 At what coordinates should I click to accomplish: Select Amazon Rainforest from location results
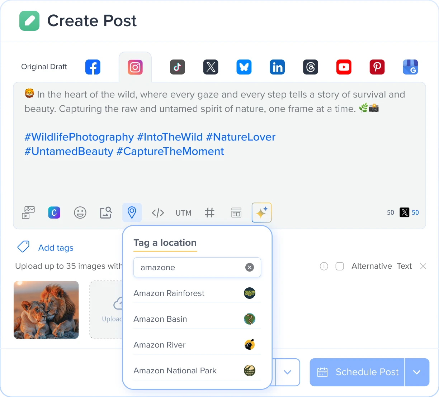click(x=169, y=293)
